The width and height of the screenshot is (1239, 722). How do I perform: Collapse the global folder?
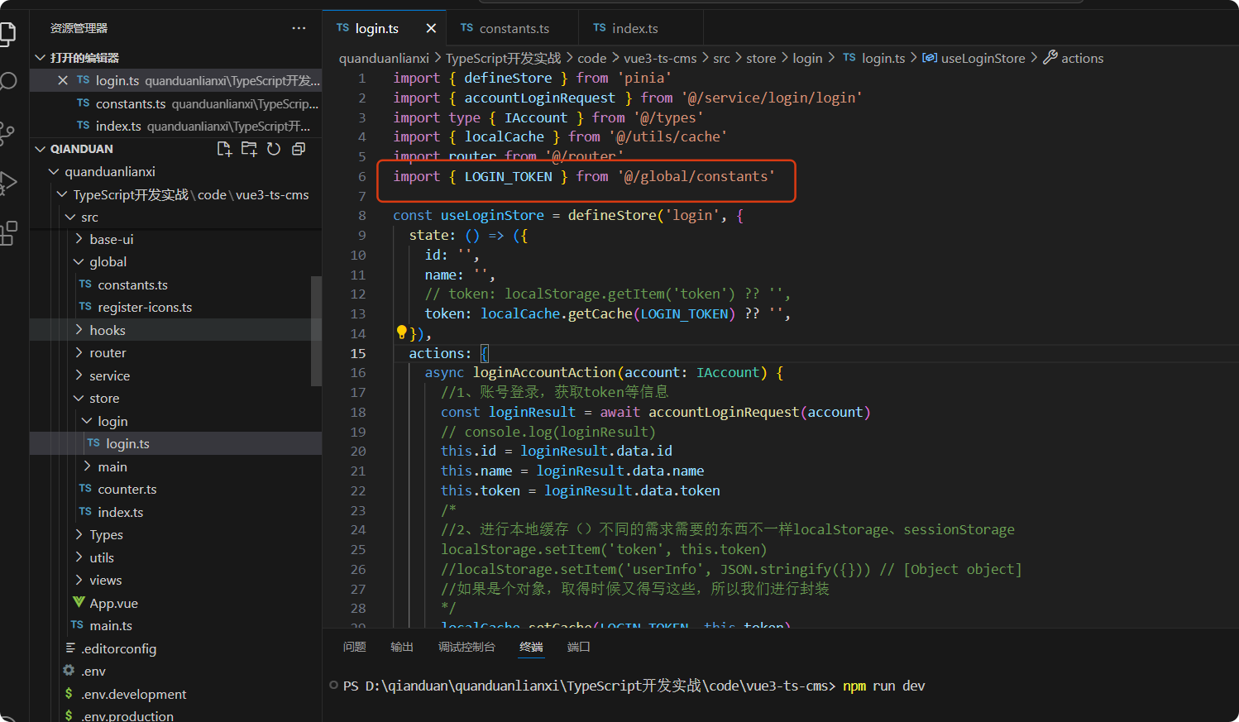point(107,262)
